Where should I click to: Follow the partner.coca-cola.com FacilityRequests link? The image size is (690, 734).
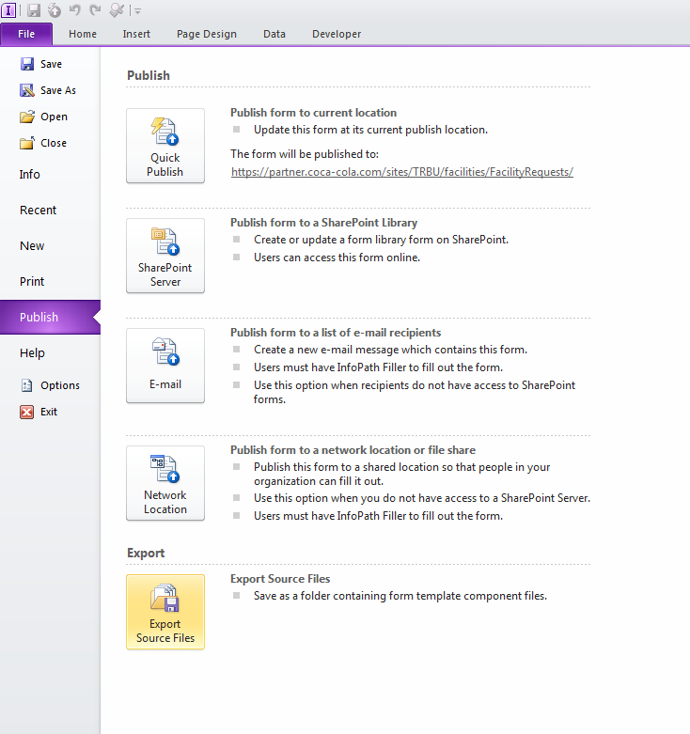point(402,172)
